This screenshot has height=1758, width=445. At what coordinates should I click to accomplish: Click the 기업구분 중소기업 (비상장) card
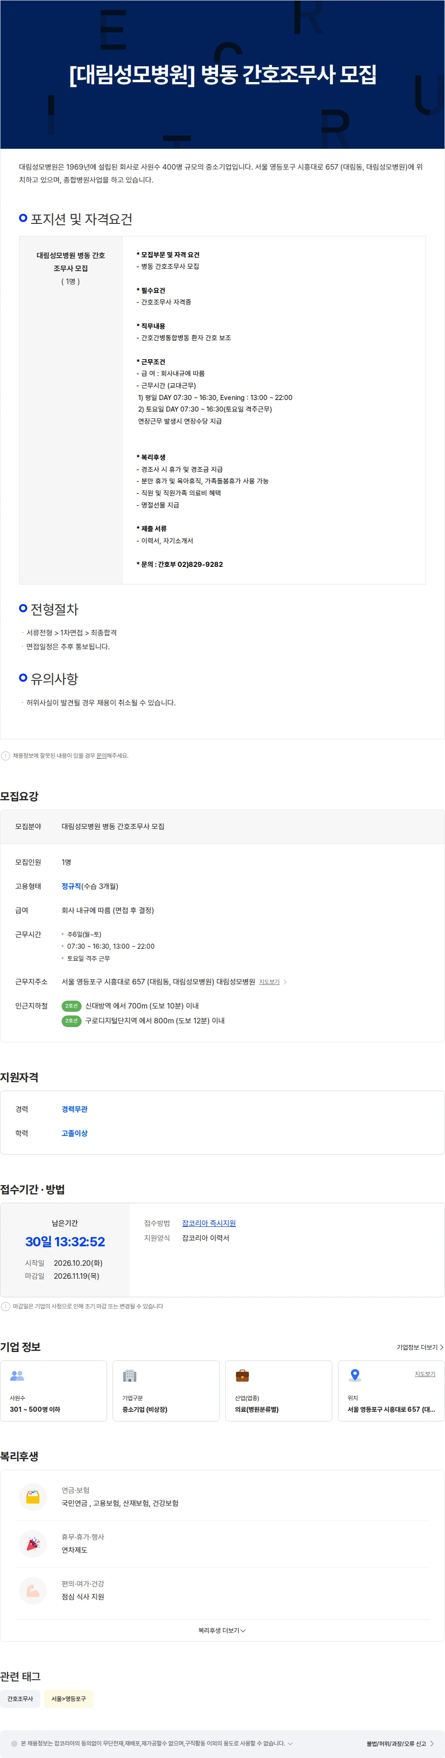[x=166, y=1391]
